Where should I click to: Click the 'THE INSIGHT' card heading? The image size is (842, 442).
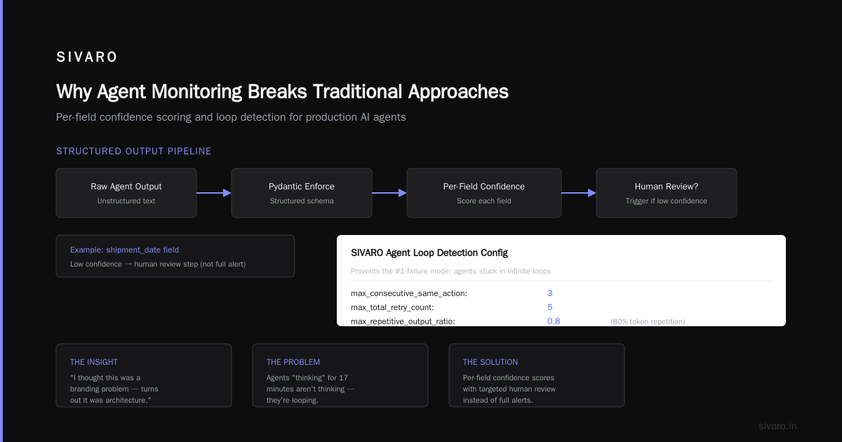[94, 362]
